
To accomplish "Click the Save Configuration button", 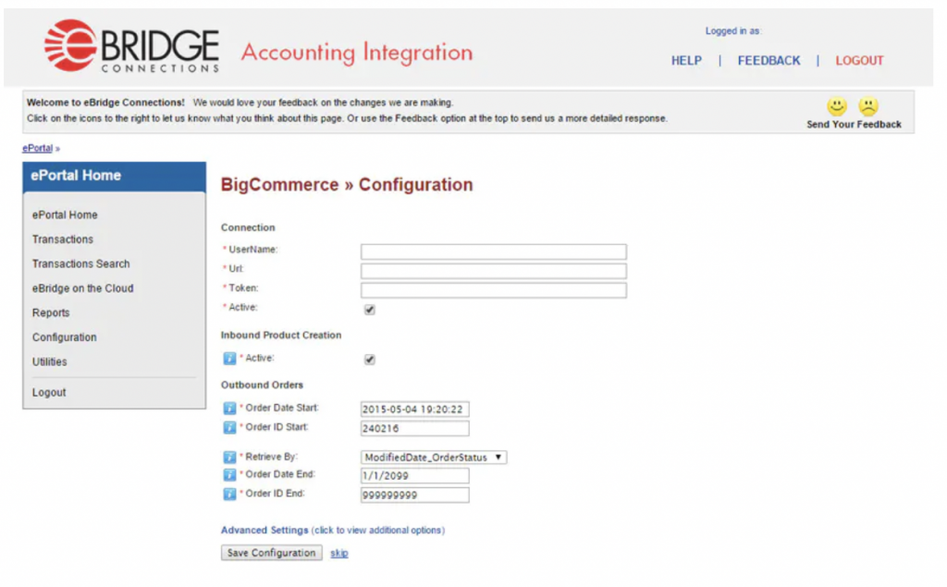I will (270, 553).
